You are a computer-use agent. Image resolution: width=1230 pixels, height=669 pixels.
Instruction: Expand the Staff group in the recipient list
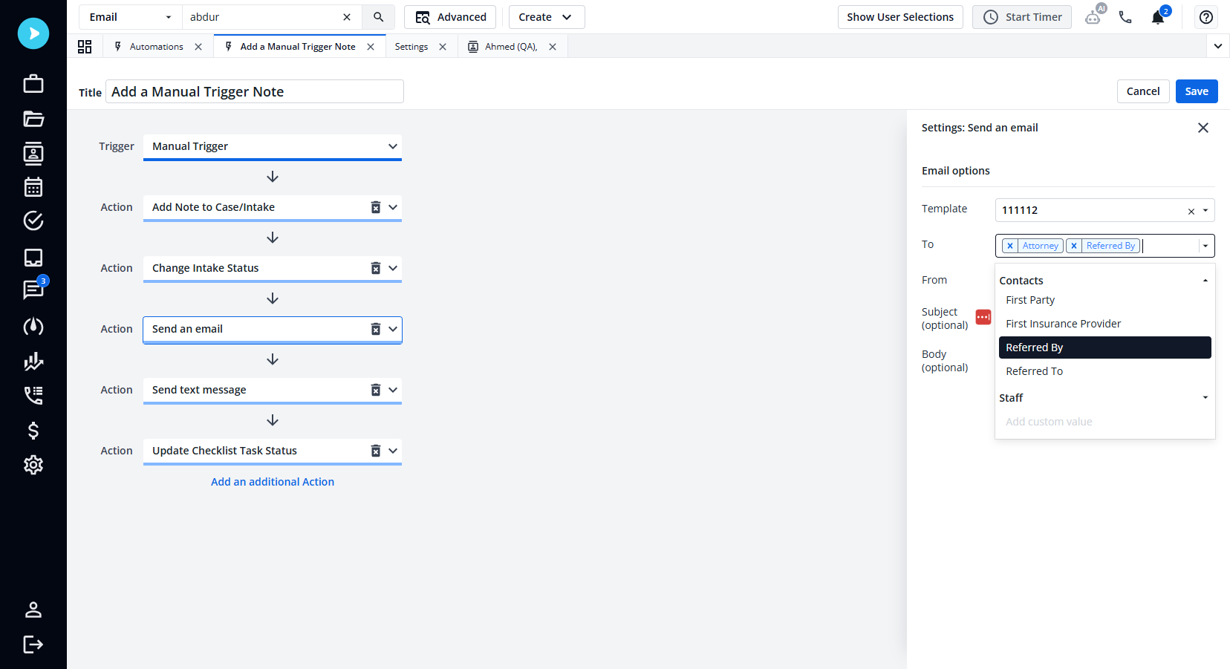(1205, 397)
